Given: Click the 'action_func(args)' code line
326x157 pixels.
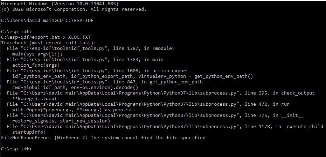Looking at the screenshot, I should pyautogui.click(x=36, y=65).
